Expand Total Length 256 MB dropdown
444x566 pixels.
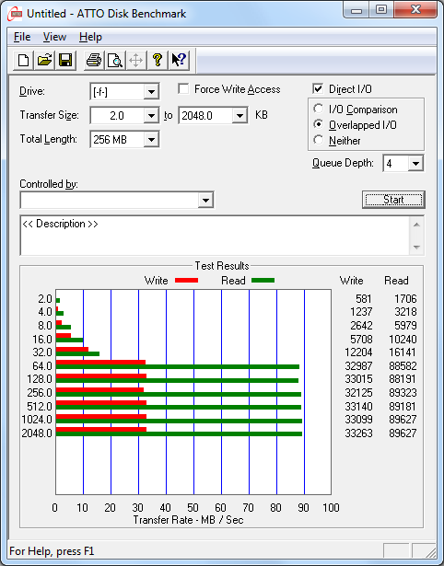click(151, 139)
